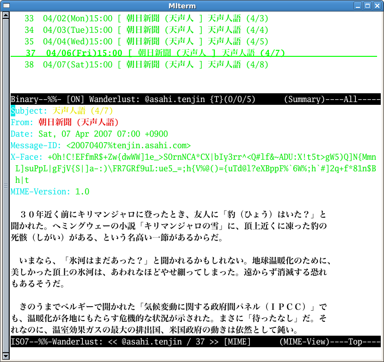The width and height of the screenshot is (384, 362).
Task: Minimize the Mlterm window
Action: click(358, 6)
